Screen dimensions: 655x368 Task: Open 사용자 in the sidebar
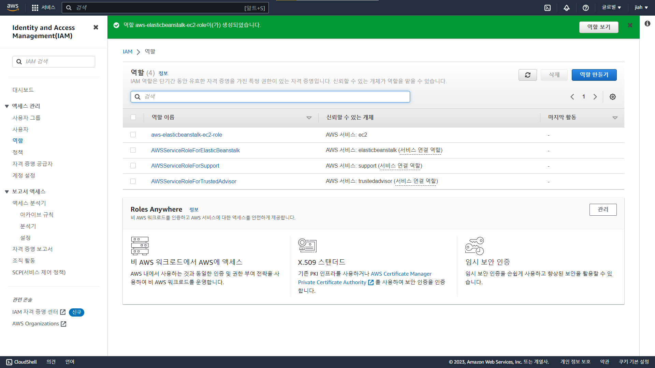[20, 129]
